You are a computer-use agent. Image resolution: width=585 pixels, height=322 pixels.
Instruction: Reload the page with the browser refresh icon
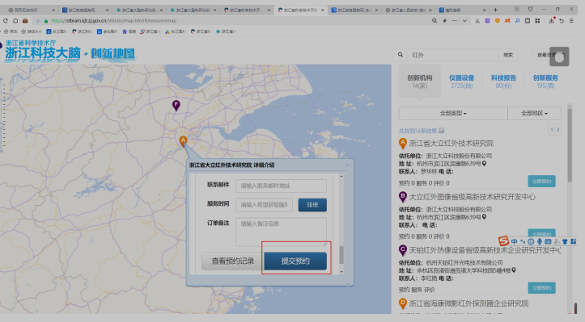[5, 21]
